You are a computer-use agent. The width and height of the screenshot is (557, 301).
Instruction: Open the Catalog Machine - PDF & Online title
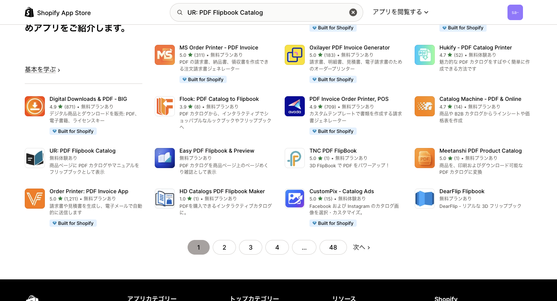point(480,99)
